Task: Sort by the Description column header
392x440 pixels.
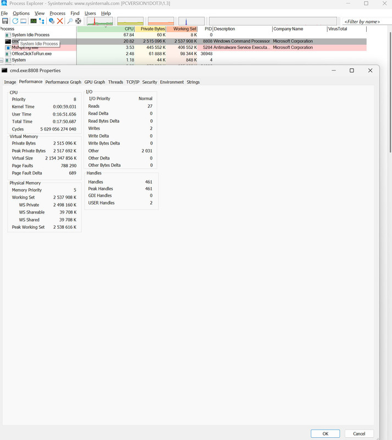Action: 242,29
